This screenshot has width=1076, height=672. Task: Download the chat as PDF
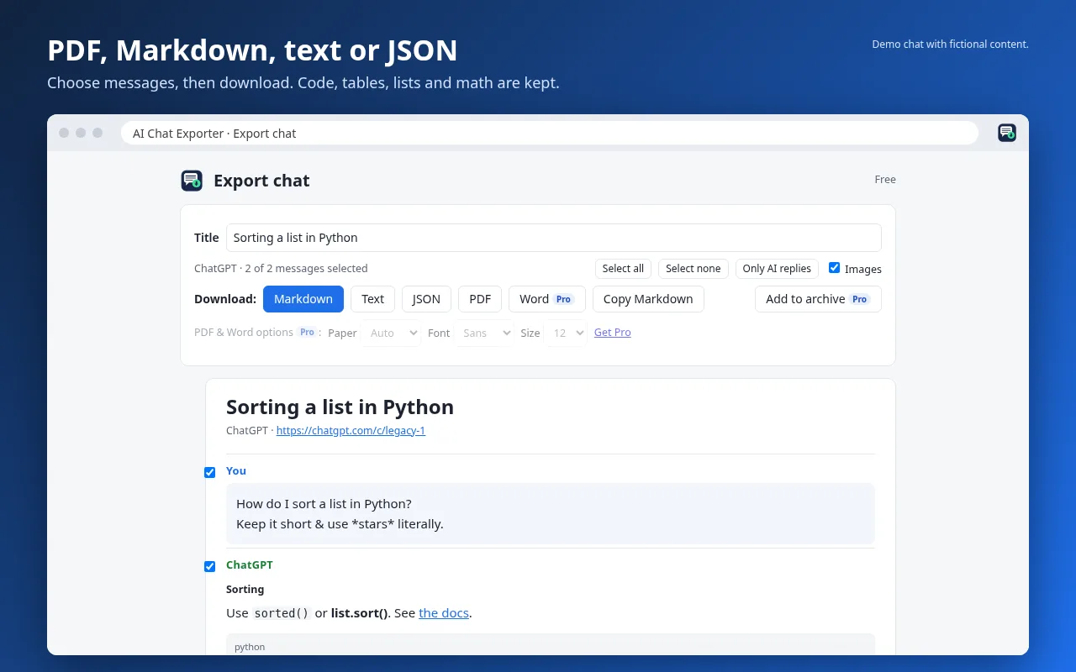click(480, 299)
